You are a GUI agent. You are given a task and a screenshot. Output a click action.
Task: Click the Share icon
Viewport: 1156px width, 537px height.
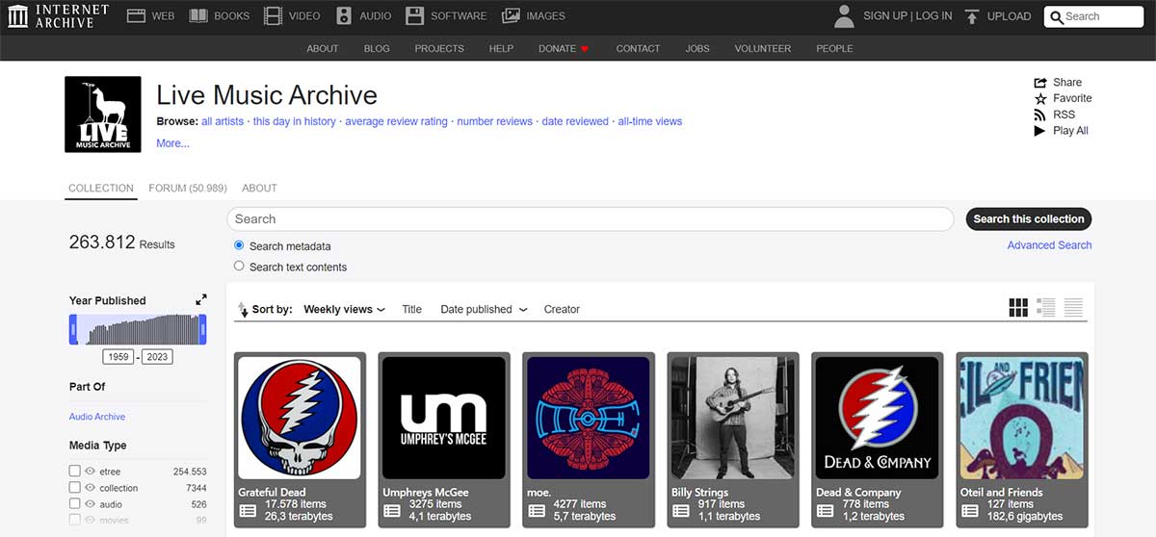[x=1040, y=83]
